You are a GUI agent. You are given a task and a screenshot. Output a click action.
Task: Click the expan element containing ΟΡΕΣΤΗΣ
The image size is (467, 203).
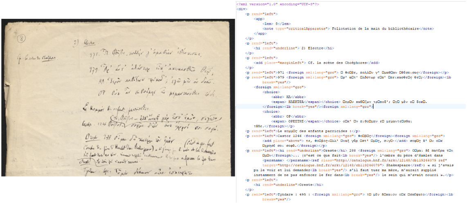294,121
